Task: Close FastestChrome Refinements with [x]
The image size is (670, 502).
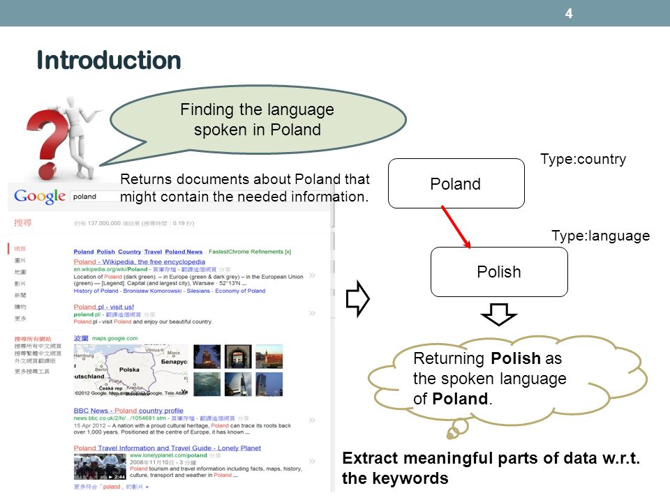Action: [288, 252]
